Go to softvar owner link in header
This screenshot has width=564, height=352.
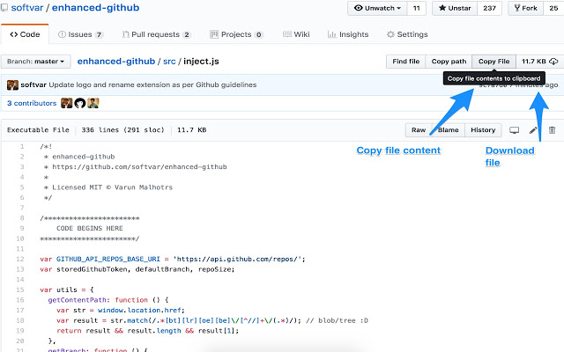point(27,8)
